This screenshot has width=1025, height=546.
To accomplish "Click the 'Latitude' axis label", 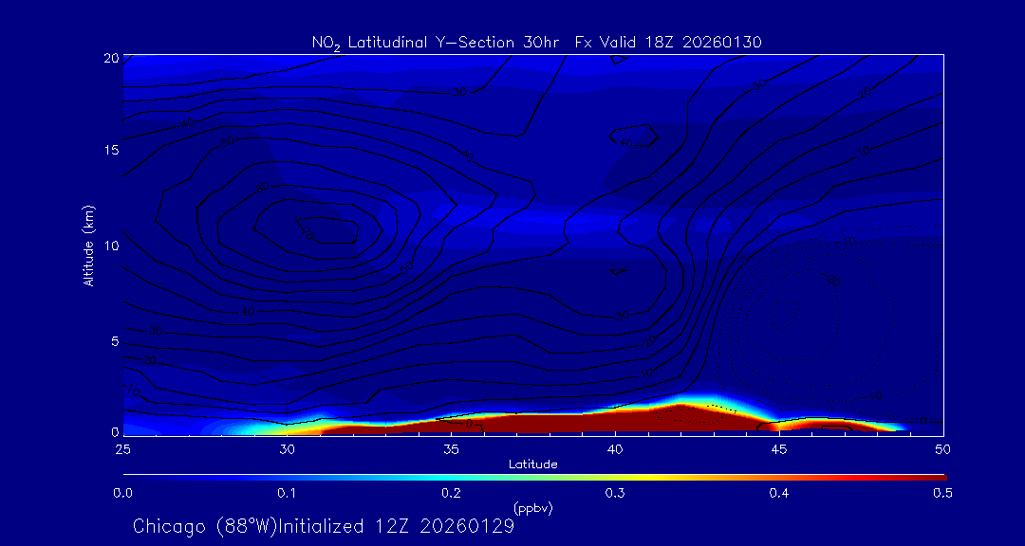I will pos(532,464).
